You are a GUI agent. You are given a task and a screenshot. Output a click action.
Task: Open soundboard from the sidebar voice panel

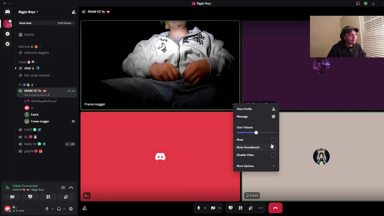tap(66, 197)
